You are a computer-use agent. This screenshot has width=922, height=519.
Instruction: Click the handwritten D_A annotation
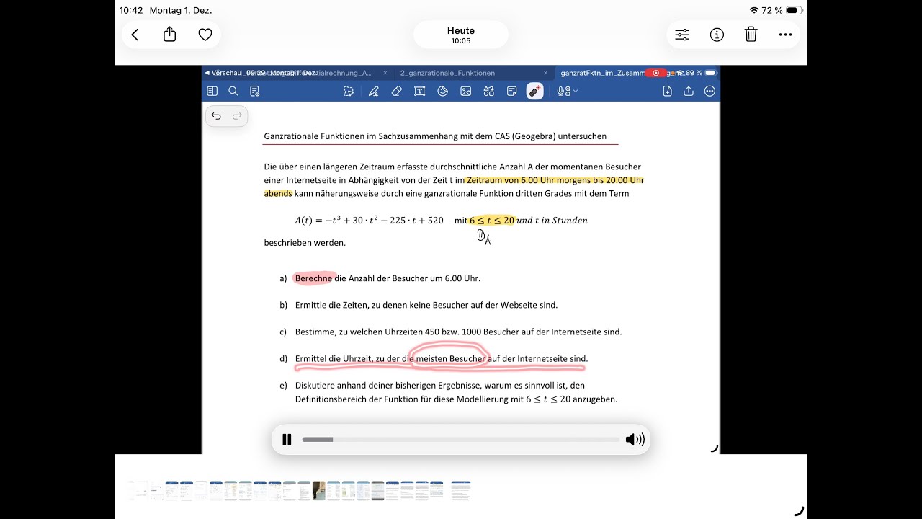484,237
